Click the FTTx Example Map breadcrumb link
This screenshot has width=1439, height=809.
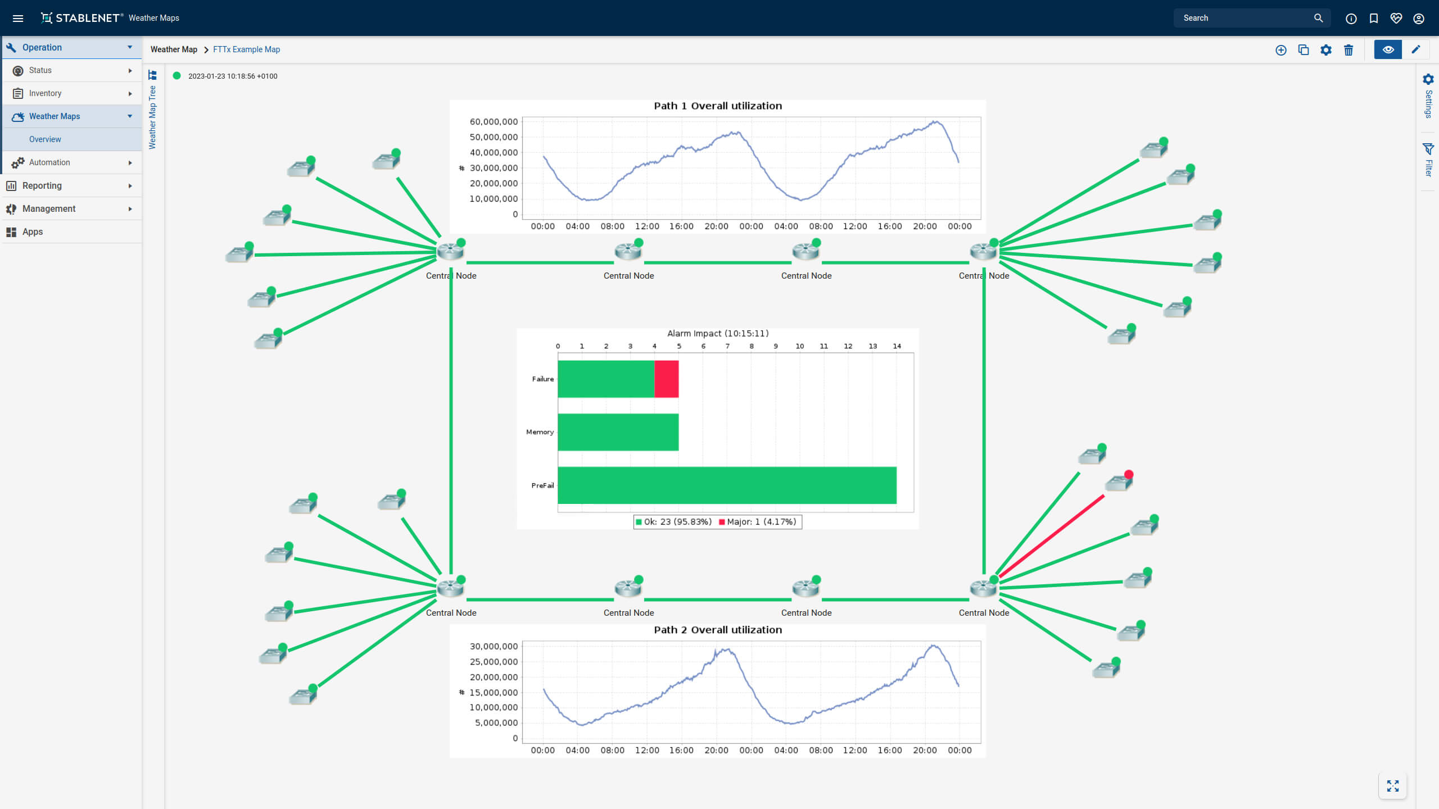[246, 49]
